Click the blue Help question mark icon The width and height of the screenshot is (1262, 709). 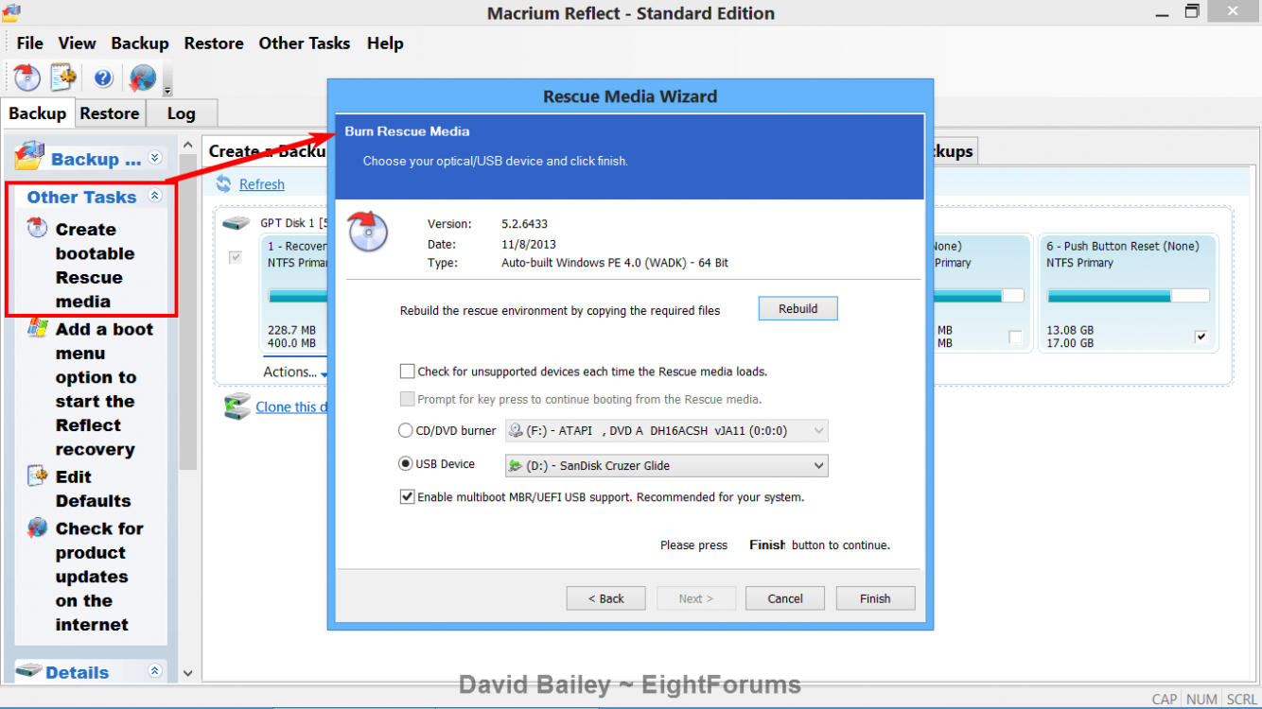click(x=103, y=78)
